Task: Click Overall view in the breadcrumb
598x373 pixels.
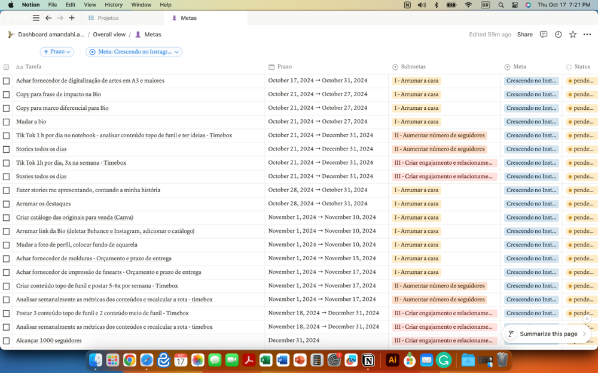Action: click(109, 35)
